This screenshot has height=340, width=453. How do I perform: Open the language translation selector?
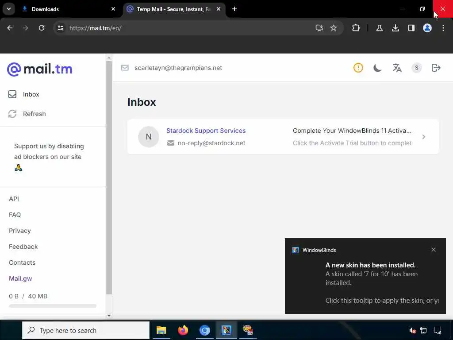(397, 68)
